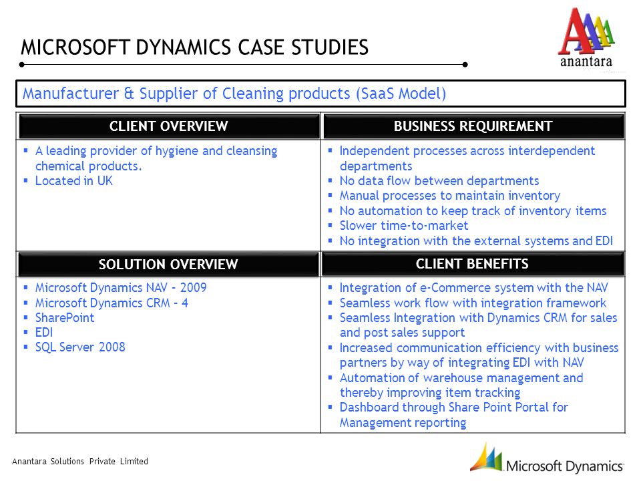Viewport: 641px width, 481px height.
Task: Click the 'Located in UK' bullet
Action: click(x=73, y=181)
